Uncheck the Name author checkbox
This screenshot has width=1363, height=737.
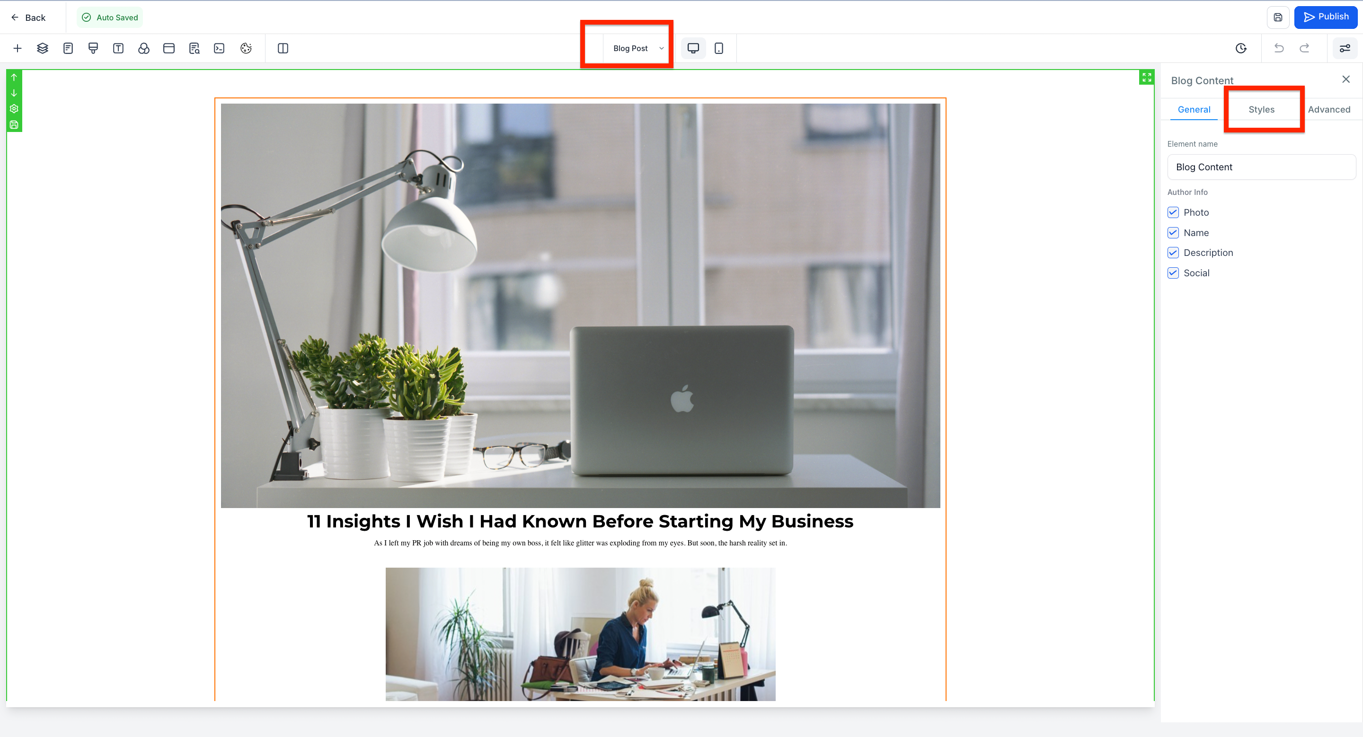coord(1173,233)
